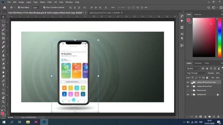Select the Brush tool
The height and width of the screenshot is (125, 223).
3,51
